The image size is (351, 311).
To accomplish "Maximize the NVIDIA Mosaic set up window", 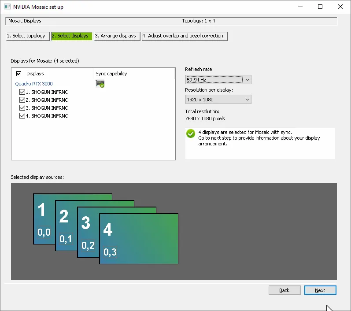I will pyautogui.click(x=320, y=7).
